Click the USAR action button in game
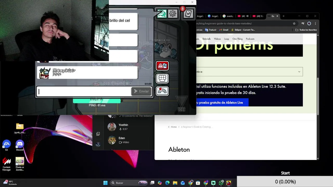 pyautogui.click(x=181, y=104)
